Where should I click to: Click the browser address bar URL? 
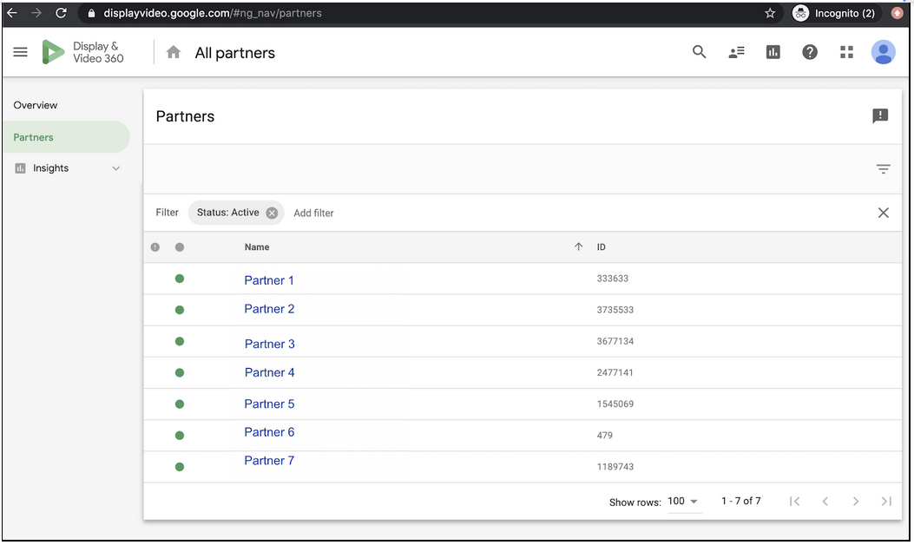[212, 13]
